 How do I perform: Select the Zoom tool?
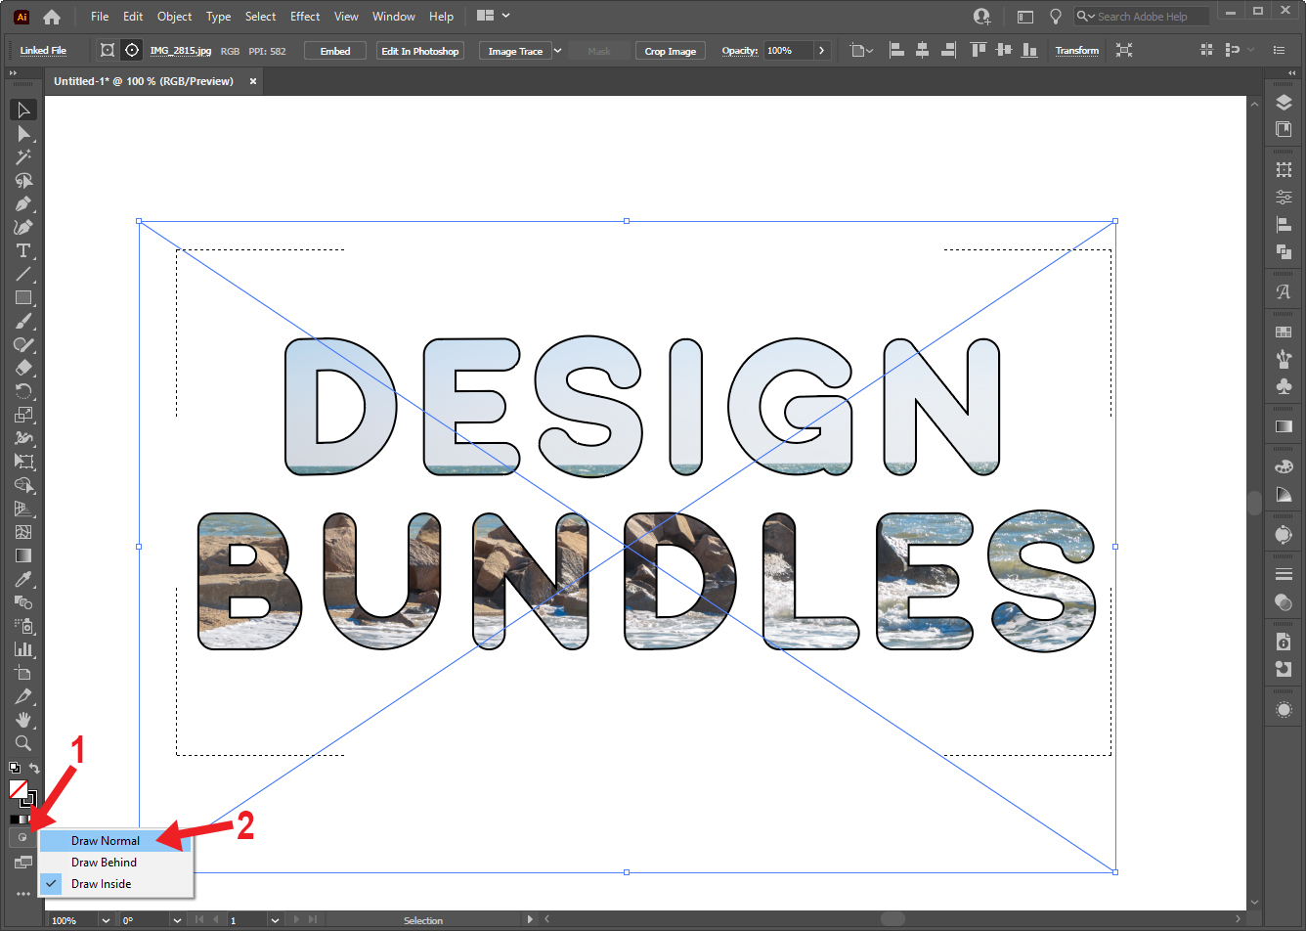pos(23,743)
